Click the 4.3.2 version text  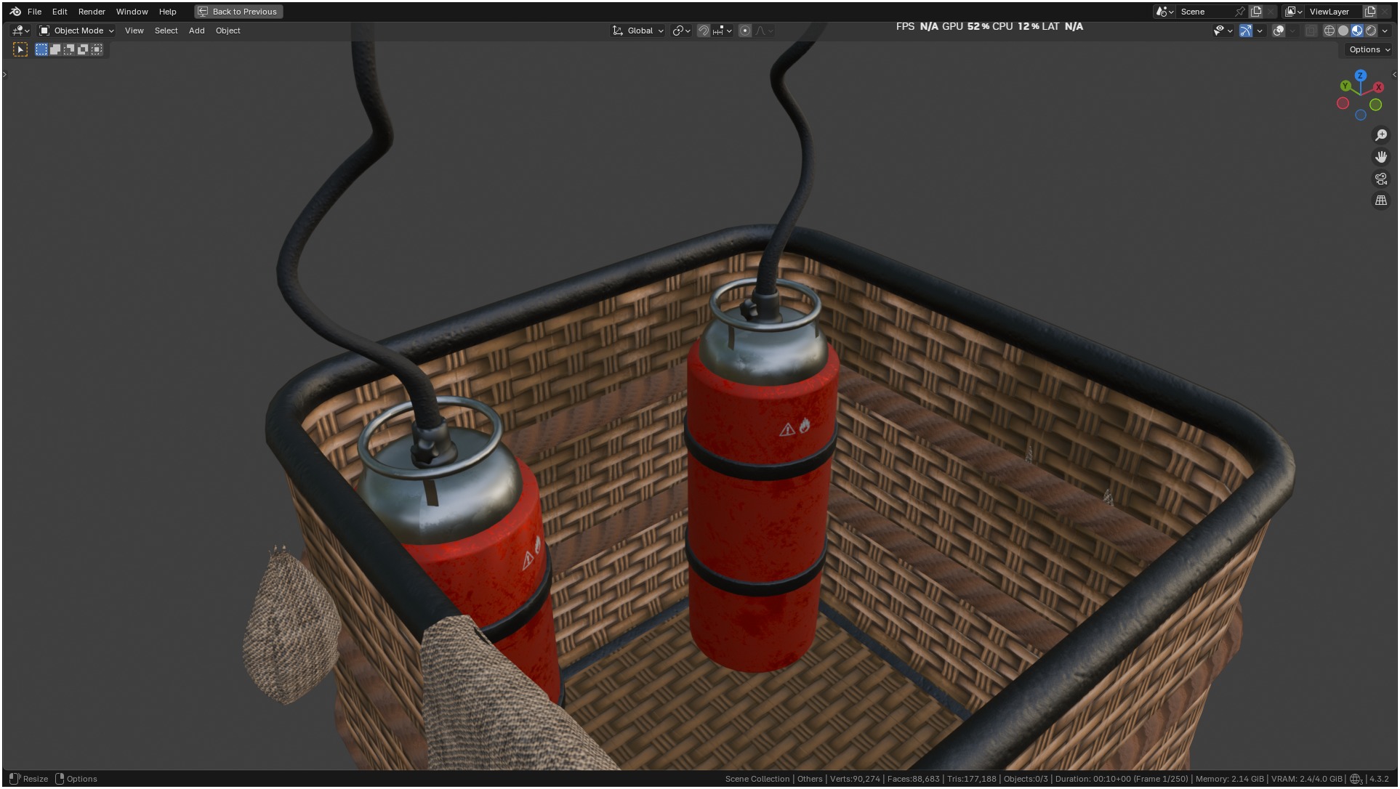[1379, 779]
